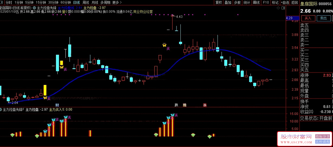Select the 15分钟 period tab

click(x=41, y=2)
